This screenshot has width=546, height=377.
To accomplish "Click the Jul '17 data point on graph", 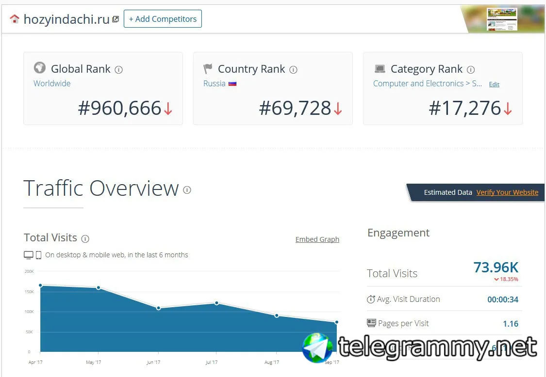I will tap(216, 303).
